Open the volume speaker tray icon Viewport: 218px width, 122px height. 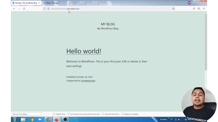(x=179, y=120)
